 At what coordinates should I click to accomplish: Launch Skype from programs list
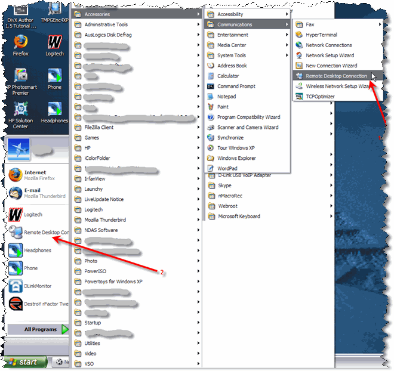click(x=224, y=185)
